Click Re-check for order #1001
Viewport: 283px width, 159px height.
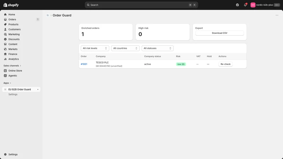tap(225, 64)
